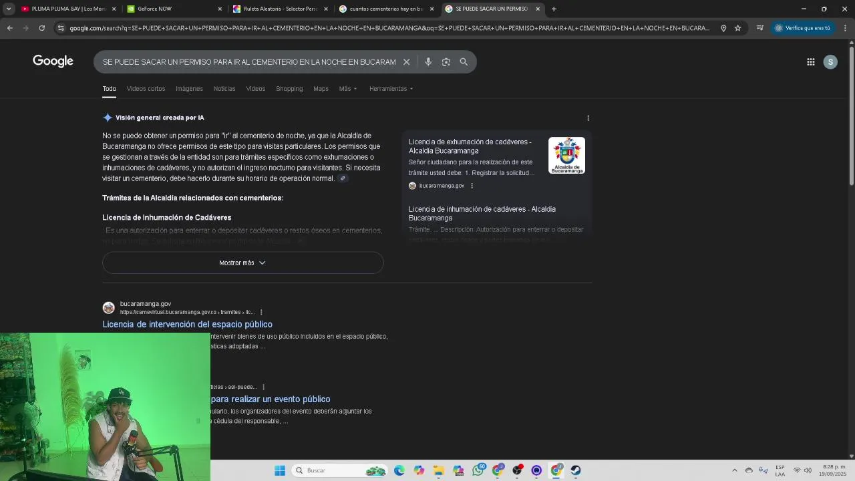
Task: Open tab search dropdown in Chrome
Action: (x=9, y=9)
